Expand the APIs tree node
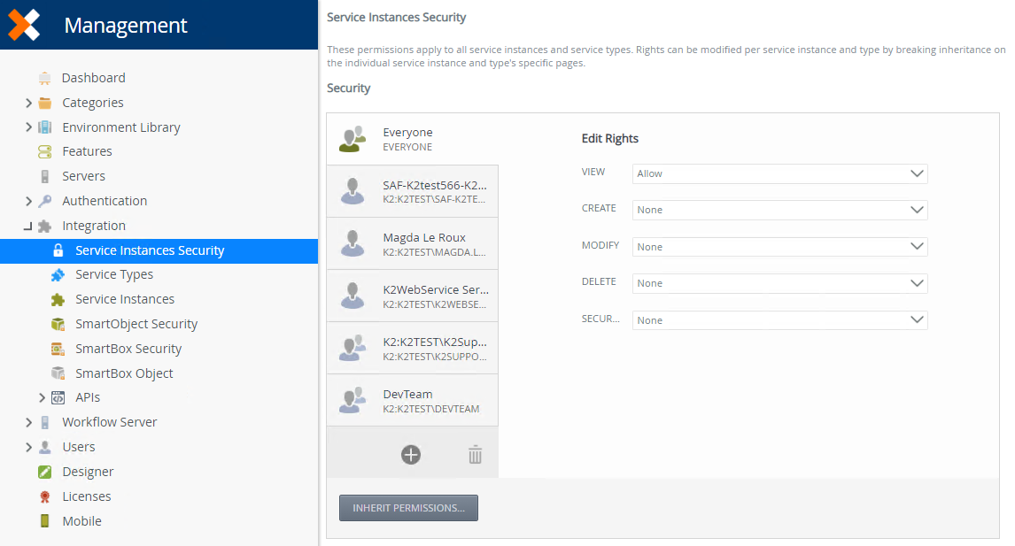Image resolution: width=1015 pixels, height=546 pixels. 42,398
